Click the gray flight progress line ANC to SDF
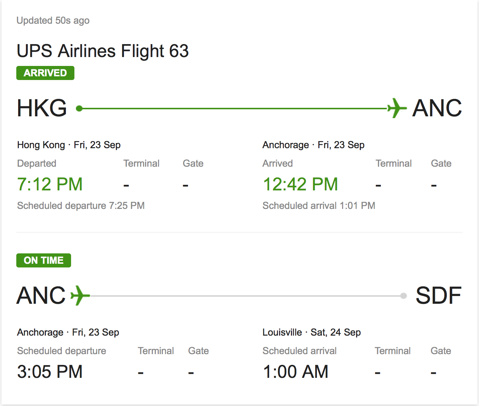479x406 pixels. click(245, 296)
